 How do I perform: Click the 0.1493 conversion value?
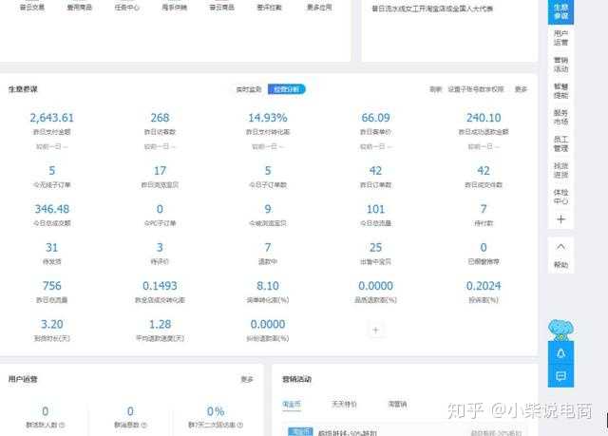(160, 286)
